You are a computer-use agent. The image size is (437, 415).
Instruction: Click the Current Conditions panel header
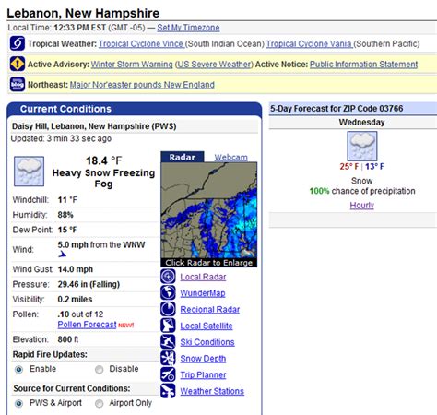pos(135,109)
